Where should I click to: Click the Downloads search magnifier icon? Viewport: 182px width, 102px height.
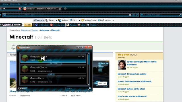(x=89, y=89)
